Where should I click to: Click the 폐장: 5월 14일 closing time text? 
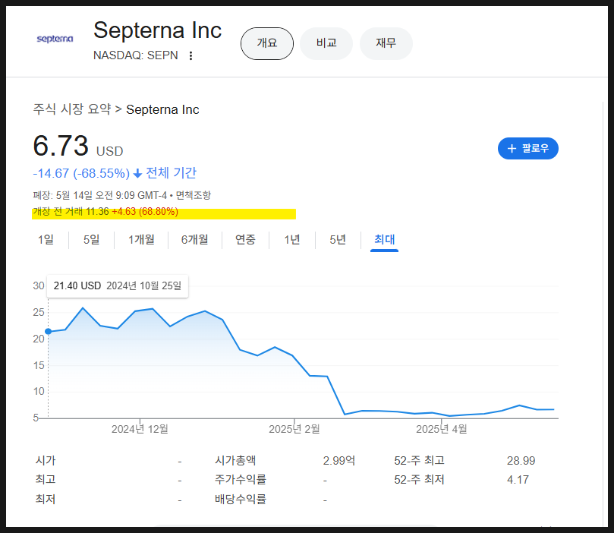(100, 195)
